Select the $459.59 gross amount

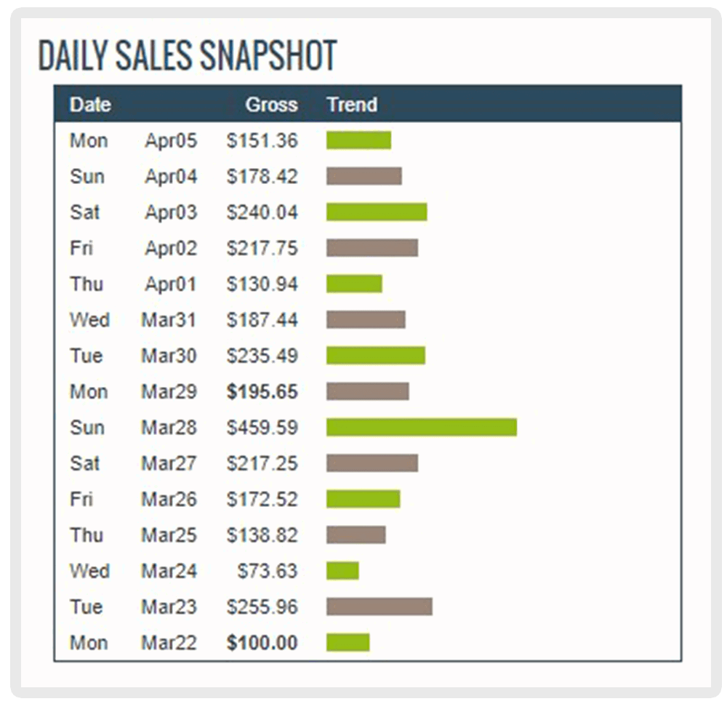point(262,427)
